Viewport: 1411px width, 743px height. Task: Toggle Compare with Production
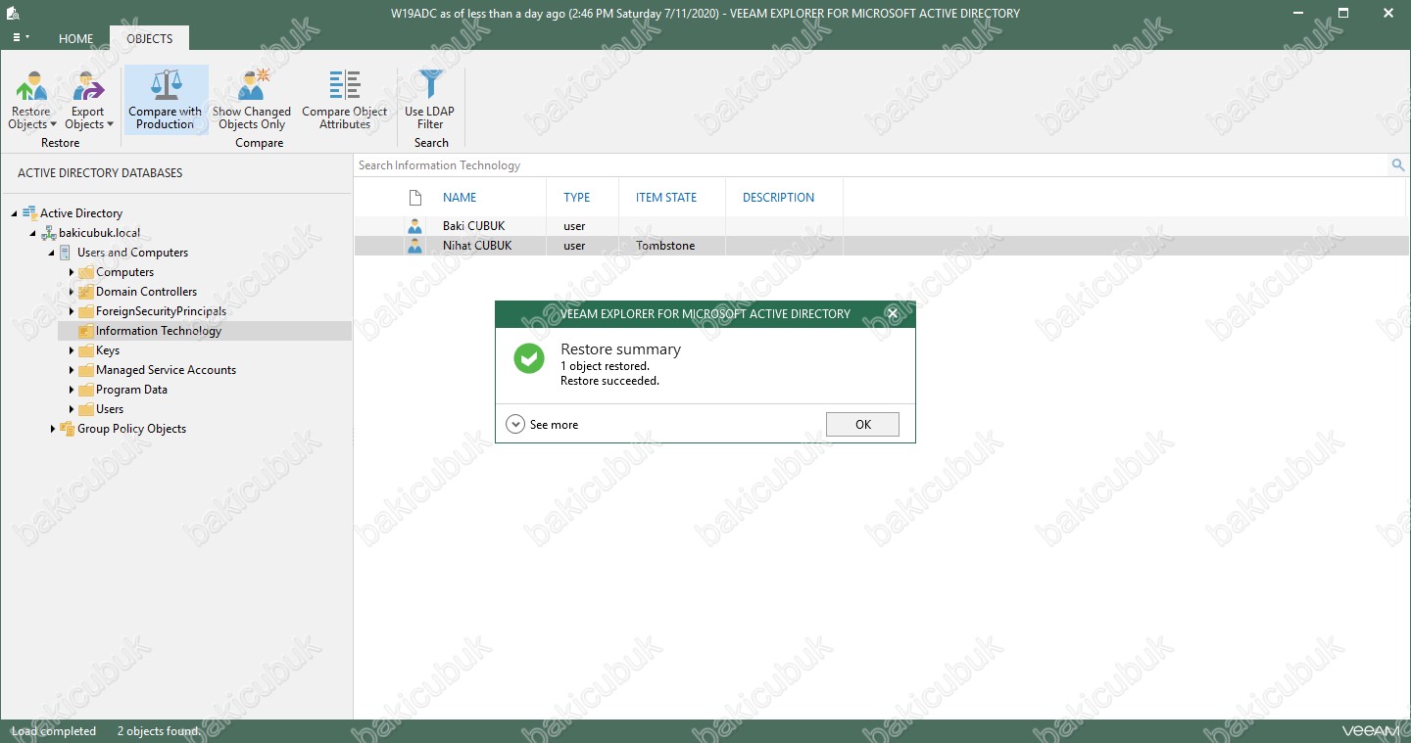click(x=166, y=100)
